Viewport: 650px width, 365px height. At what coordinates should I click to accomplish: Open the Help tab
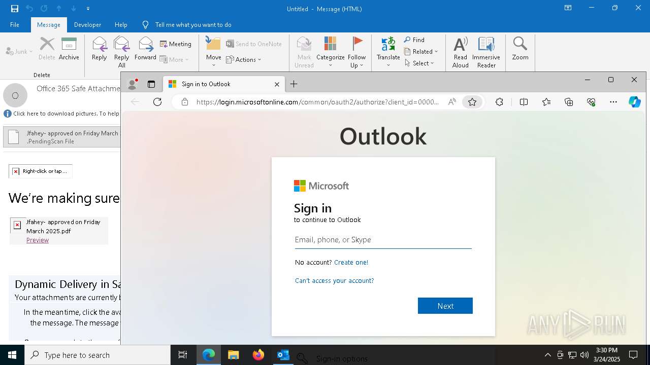[x=121, y=24]
